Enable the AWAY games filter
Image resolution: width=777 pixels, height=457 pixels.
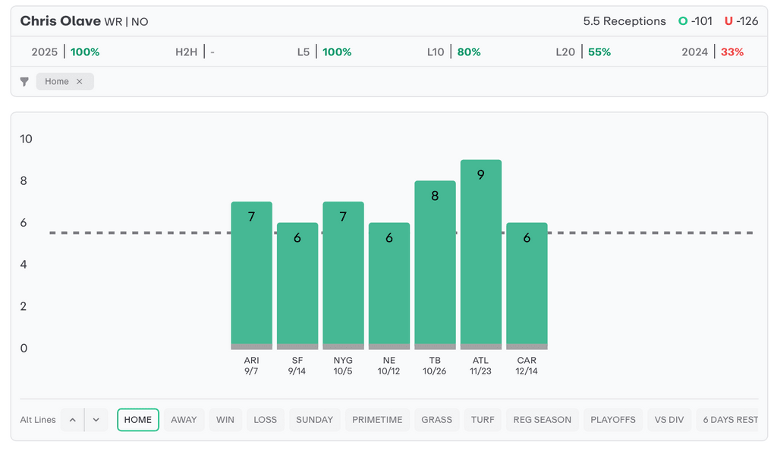point(184,420)
